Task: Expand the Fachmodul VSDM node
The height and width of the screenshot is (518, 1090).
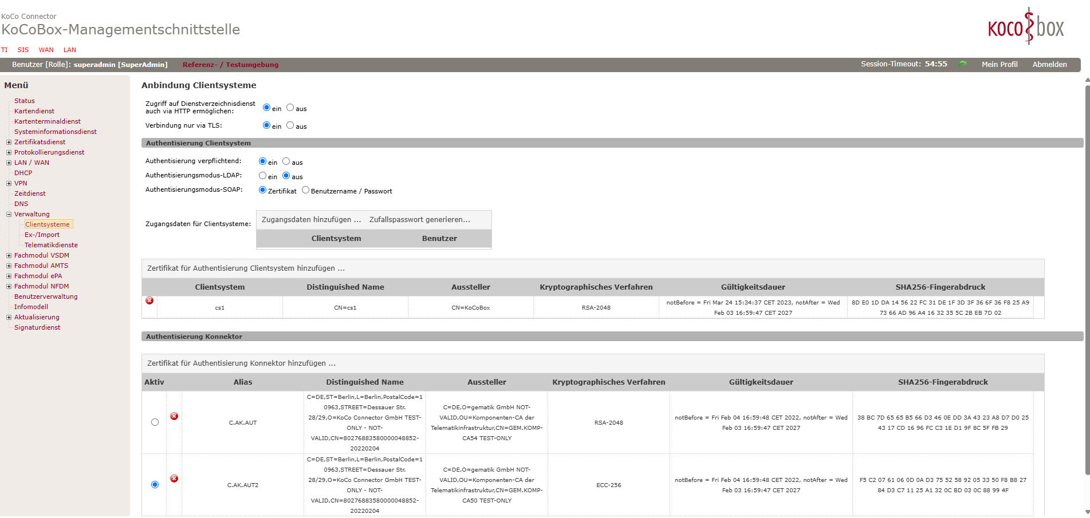Action: (x=9, y=255)
